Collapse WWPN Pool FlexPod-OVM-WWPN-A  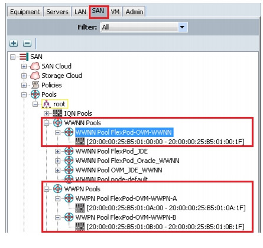(58, 198)
